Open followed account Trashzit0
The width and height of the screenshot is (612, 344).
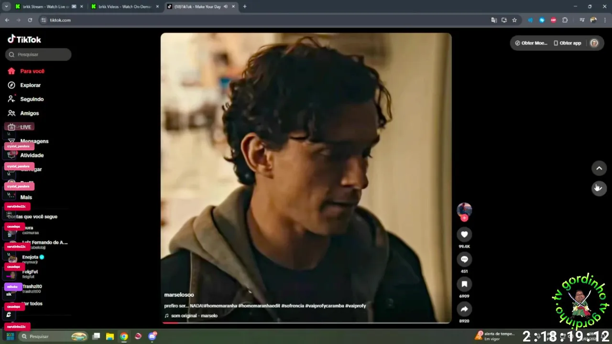(x=32, y=287)
